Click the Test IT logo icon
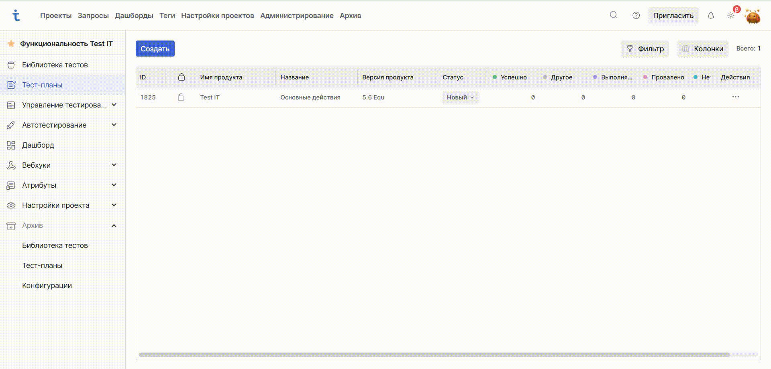This screenshot has width=771, height=369. click(x=16, y=15)
